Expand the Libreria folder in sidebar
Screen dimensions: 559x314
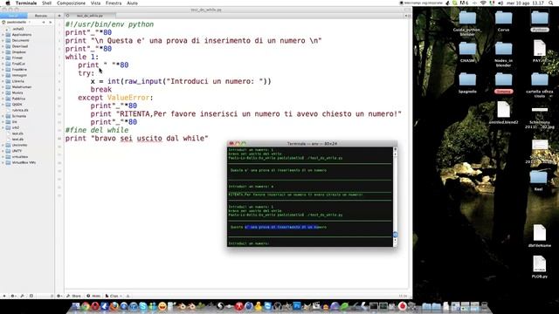click(3, 81)
